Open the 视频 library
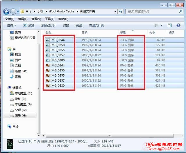Viewport: 186px width, 153px height. tap(15, 54)
